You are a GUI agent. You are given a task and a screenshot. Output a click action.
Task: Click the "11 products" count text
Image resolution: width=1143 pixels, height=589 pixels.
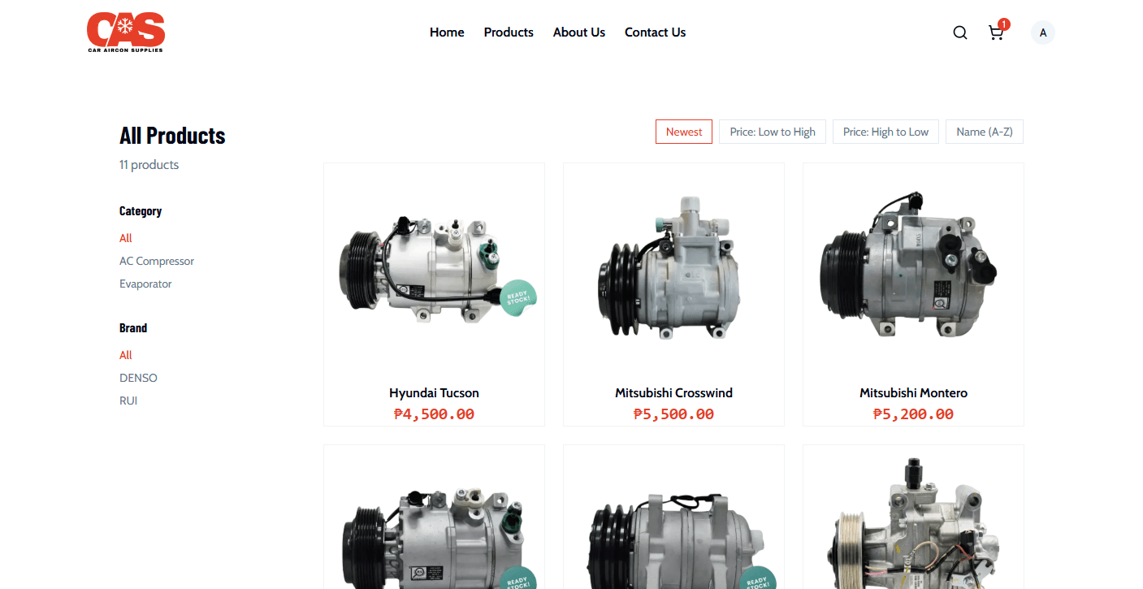point(149,165)
